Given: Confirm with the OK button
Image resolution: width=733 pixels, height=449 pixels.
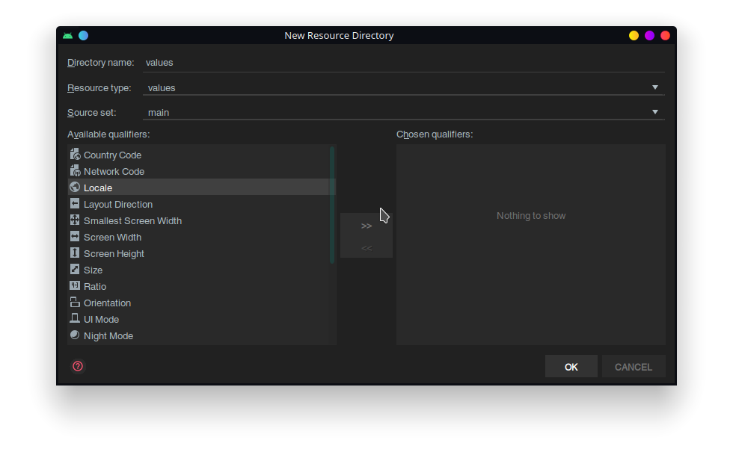Looking at the screenshot, I should [x=571, y=367].
